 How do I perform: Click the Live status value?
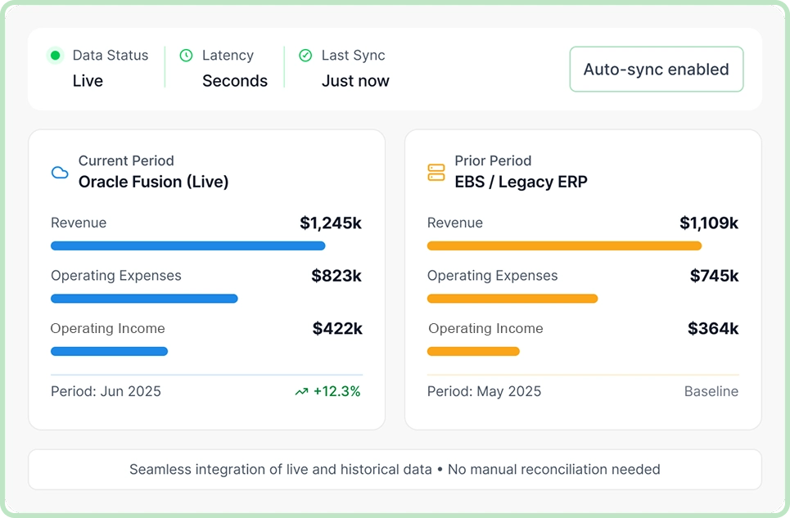[88, 81]
